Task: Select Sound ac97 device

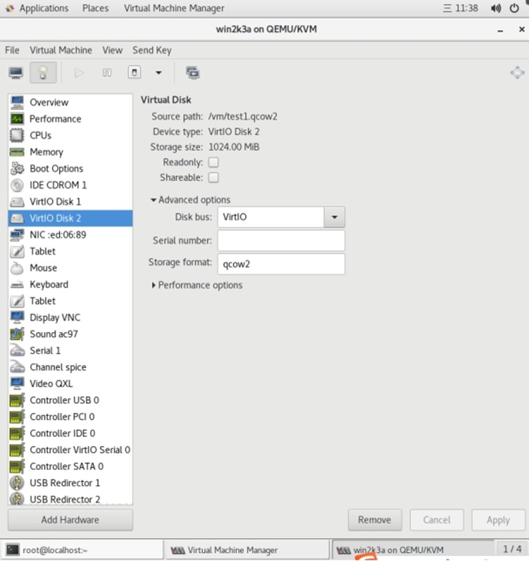Action: [70, 334]
